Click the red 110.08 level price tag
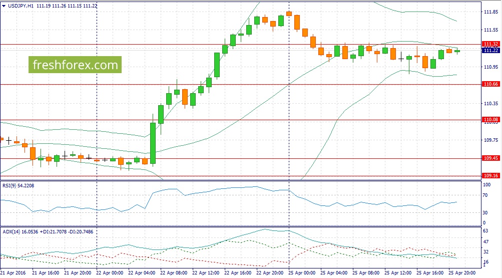The image size is (502, 278). (490, 120)
